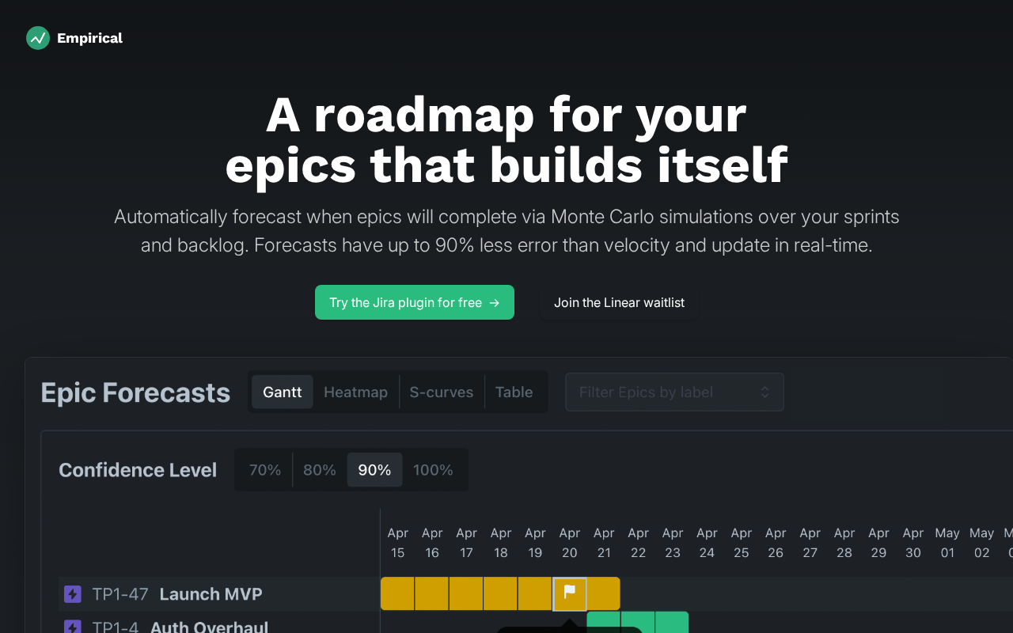
Task: Click the lightning icon beside TP1-4
Action: (73, 627)
